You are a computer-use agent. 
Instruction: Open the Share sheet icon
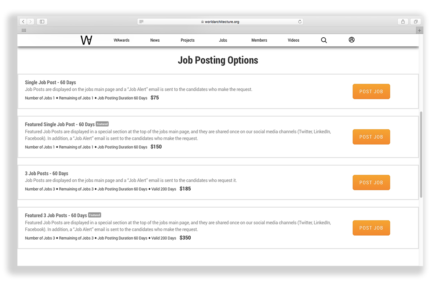(403, 22)
